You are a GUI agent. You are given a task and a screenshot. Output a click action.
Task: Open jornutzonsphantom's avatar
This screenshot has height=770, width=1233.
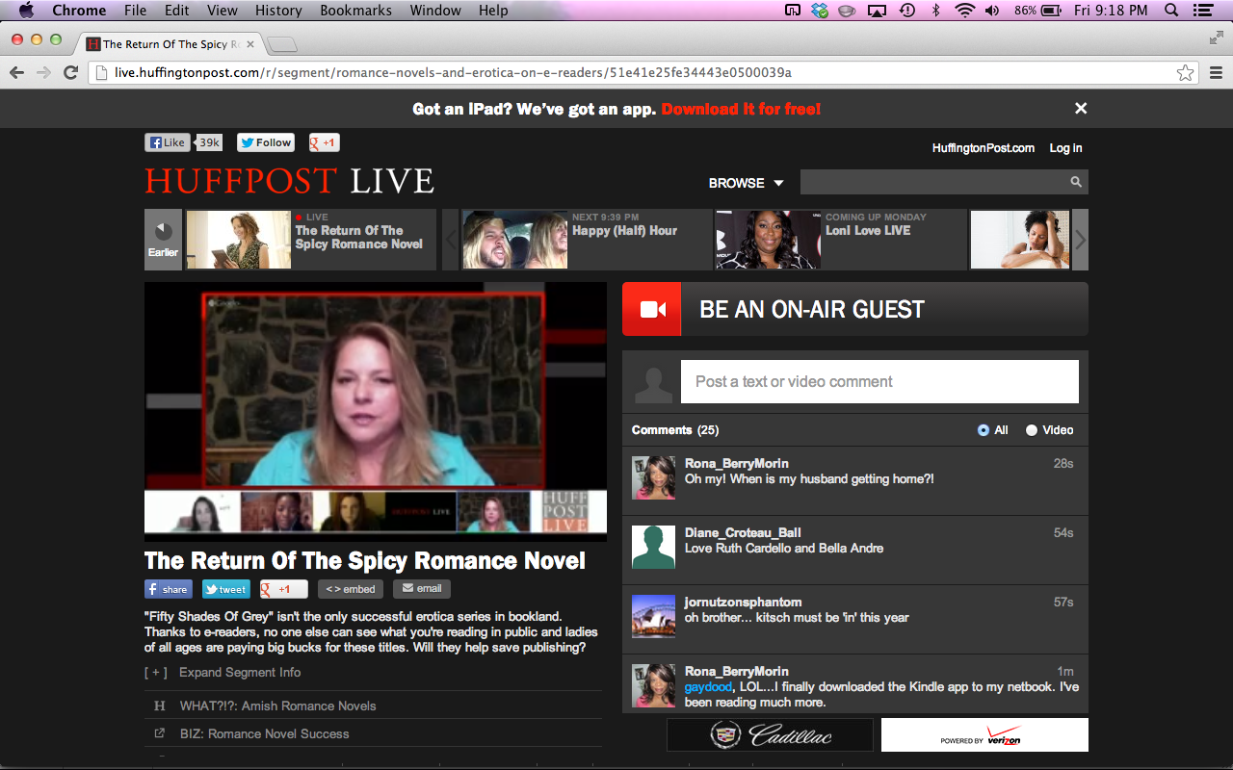click(653, 616)
